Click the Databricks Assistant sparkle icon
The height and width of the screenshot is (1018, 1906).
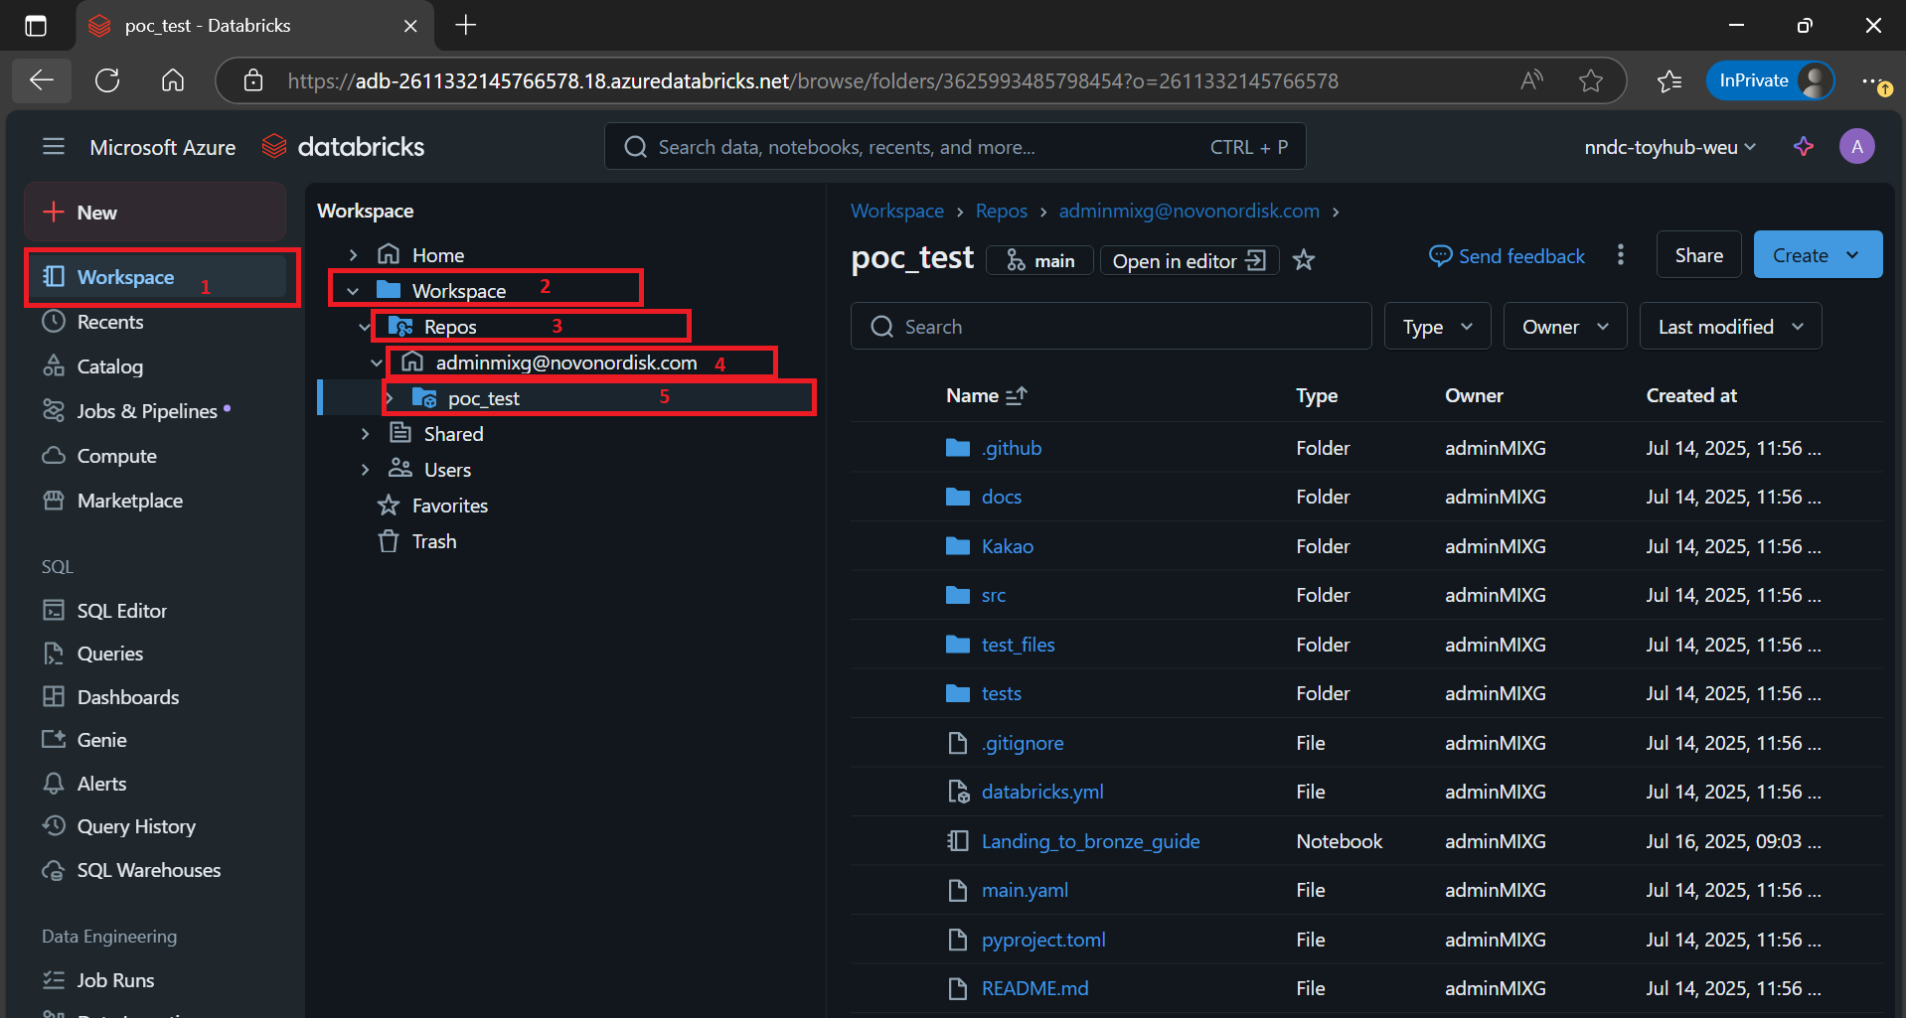click(x=1804, y=147)
